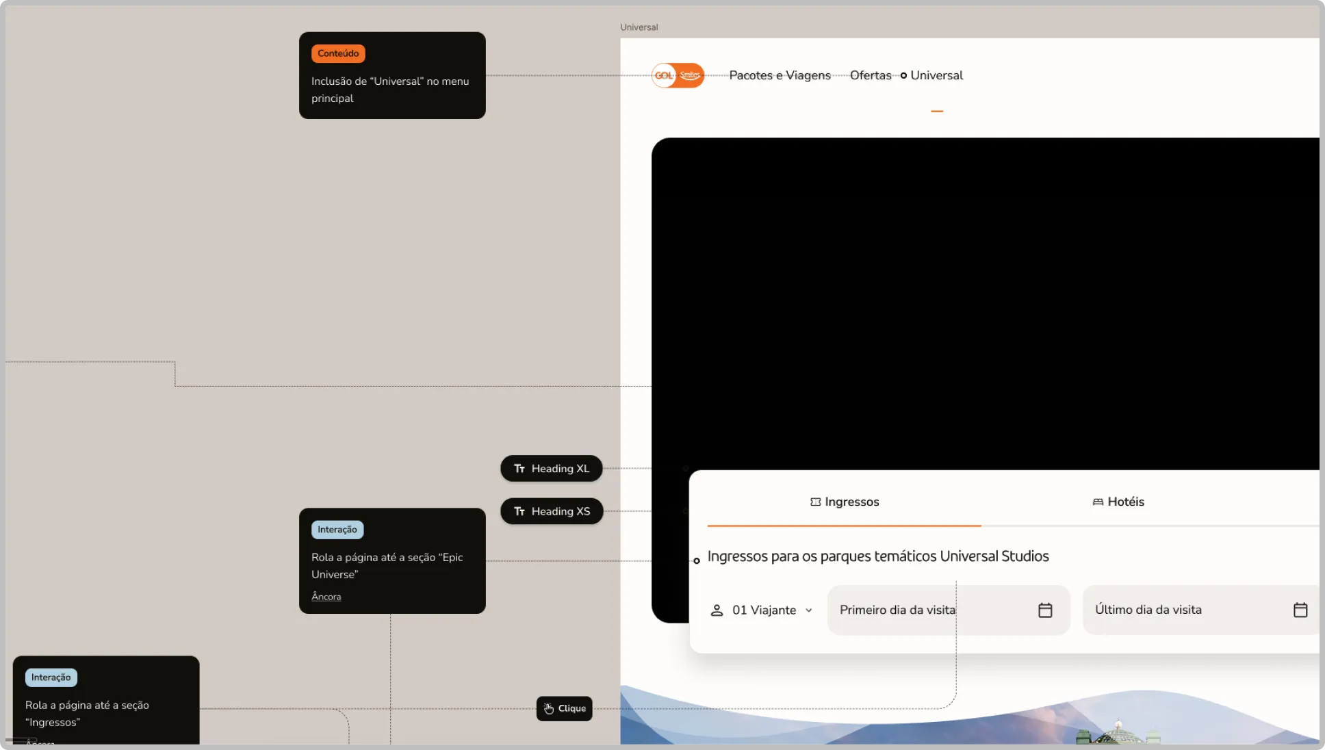Click the Interação tag on Epic Universe card
The image size is (1325, 750).
click(x=337, y=530)
